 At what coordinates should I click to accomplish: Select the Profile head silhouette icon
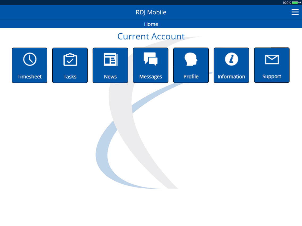(191, 59)
